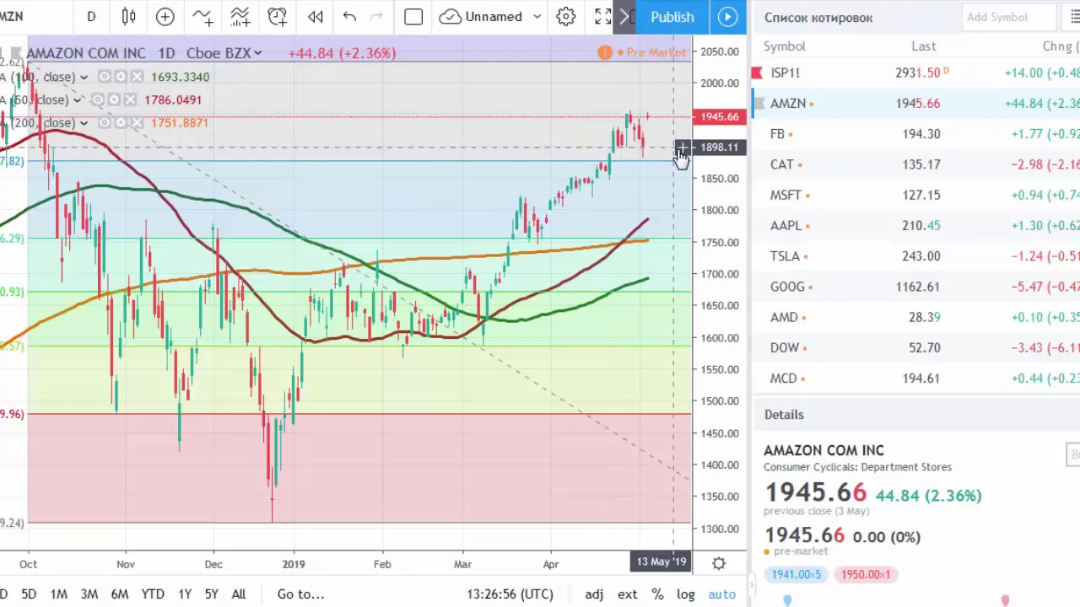
Task: Create an alert with the alarm clock icon
Action: pos(277,16)
